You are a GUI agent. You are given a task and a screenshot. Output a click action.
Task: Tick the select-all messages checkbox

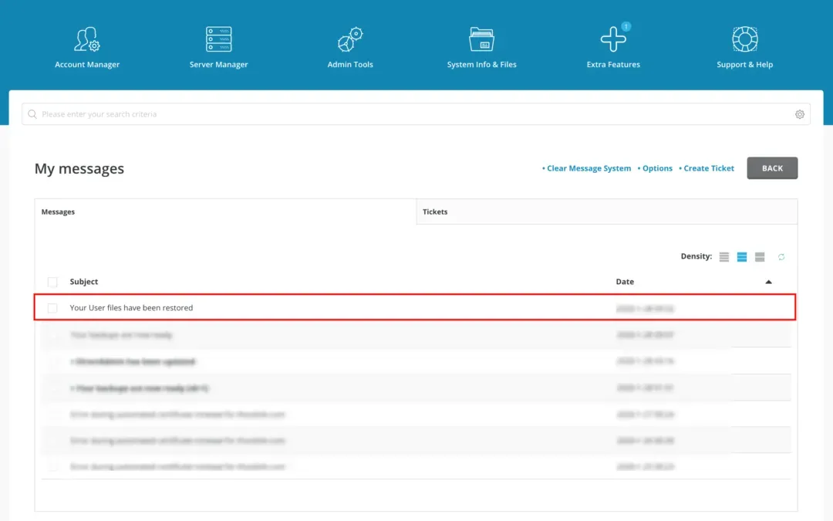[52, 282]
